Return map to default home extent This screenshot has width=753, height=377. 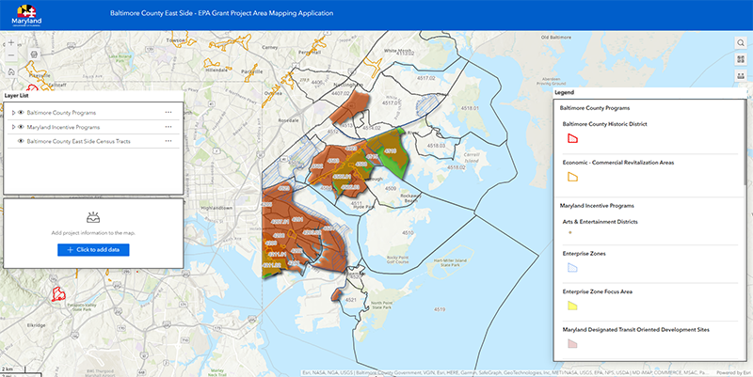pyautogui.click(x=10, y=71)
